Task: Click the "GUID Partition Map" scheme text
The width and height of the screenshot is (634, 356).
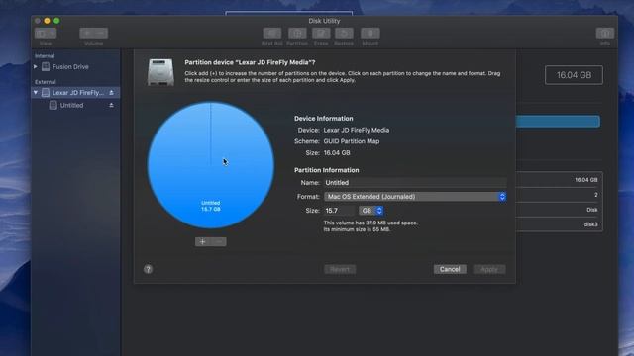Action: 352,141
